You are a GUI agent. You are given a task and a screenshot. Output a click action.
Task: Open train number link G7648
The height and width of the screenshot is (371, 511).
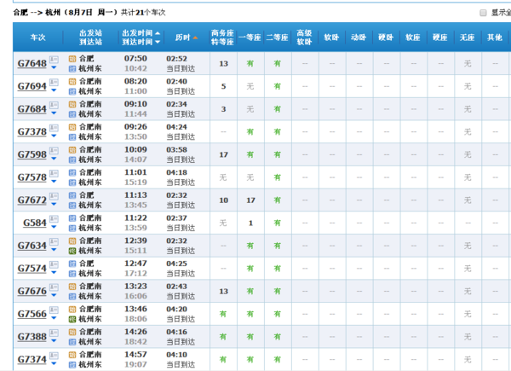click(32, 63)
